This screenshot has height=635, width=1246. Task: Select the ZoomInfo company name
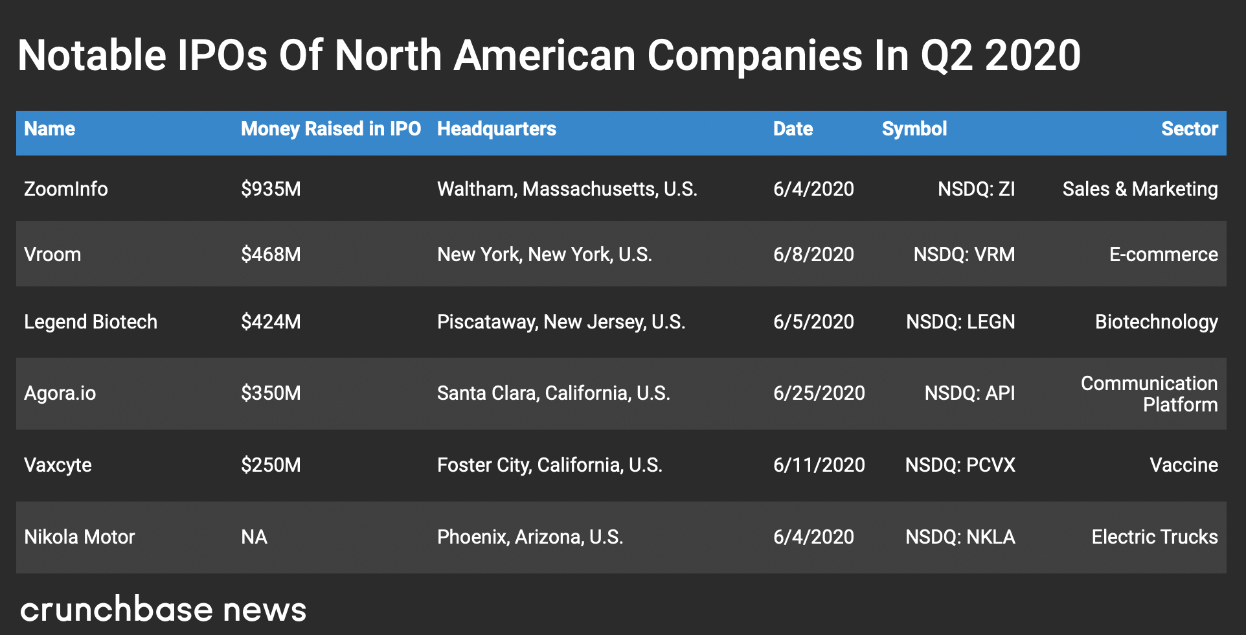tap(66, 189)
